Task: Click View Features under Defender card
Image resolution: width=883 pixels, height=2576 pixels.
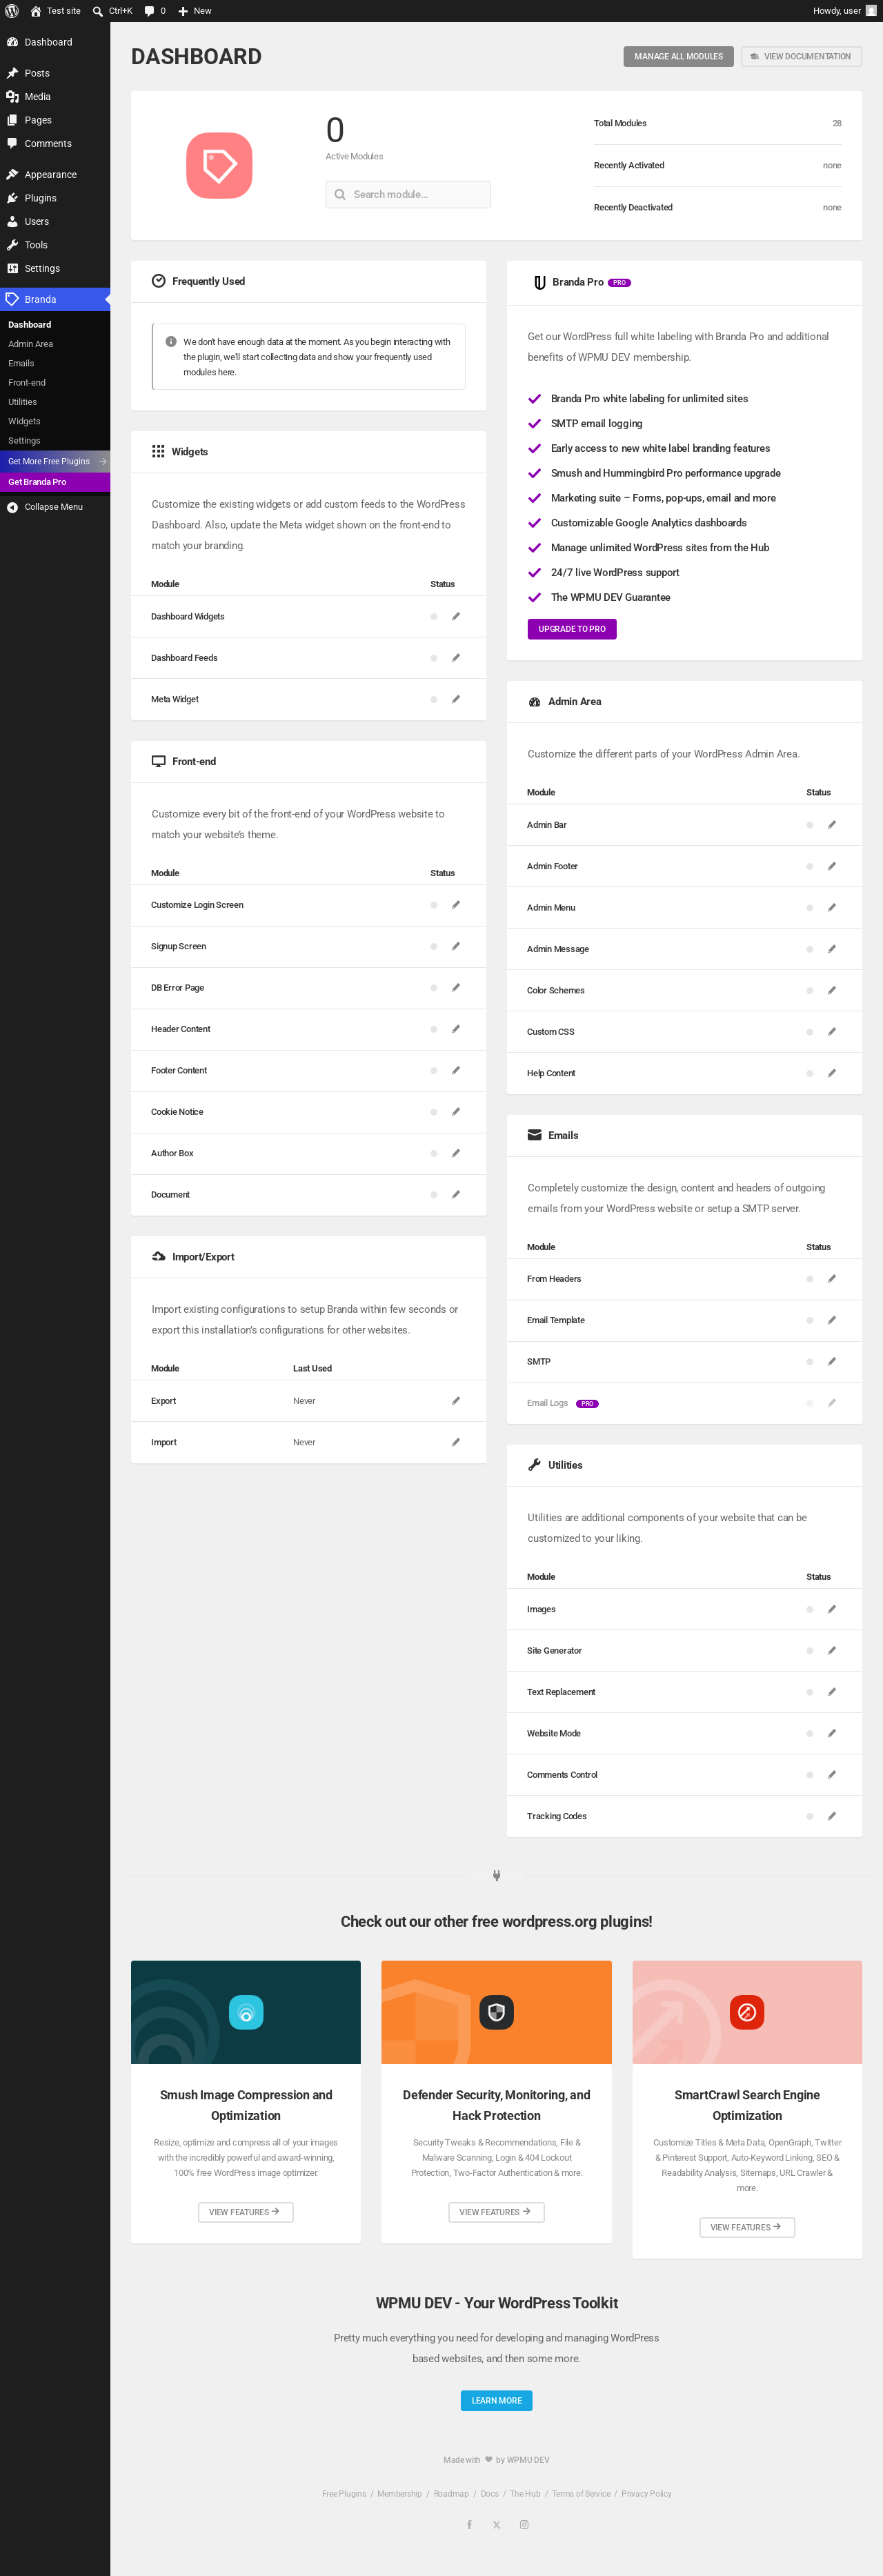Action: tap(497, 2212)
